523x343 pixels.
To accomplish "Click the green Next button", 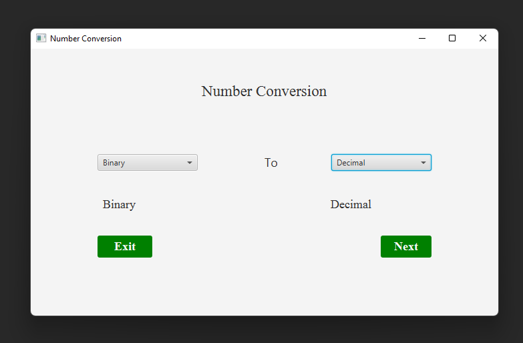I will [406, 247].
